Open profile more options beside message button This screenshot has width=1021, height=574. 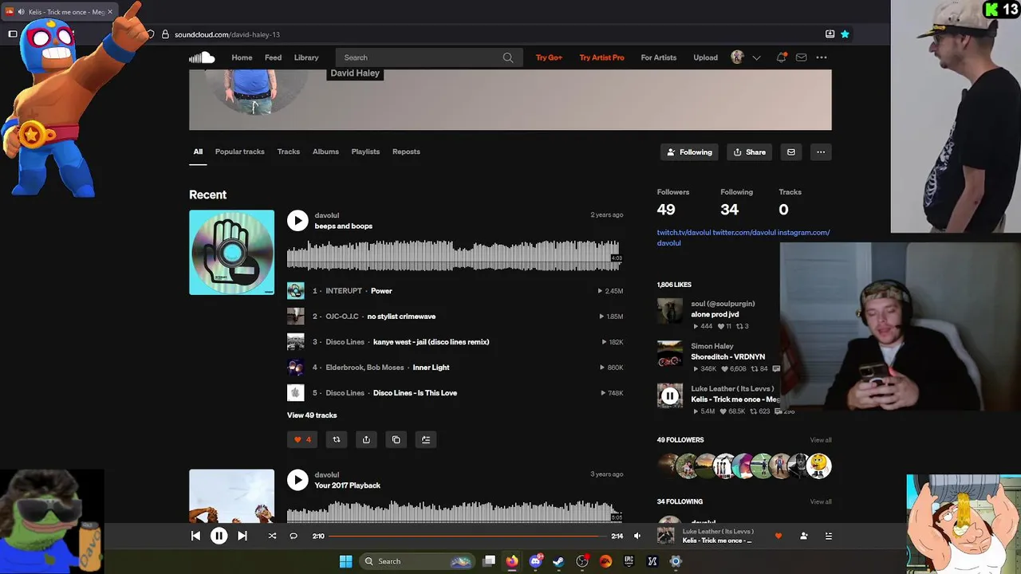point(821,151)
